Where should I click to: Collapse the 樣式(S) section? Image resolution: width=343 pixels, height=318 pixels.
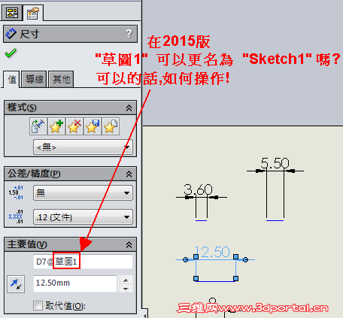(129, 108)
